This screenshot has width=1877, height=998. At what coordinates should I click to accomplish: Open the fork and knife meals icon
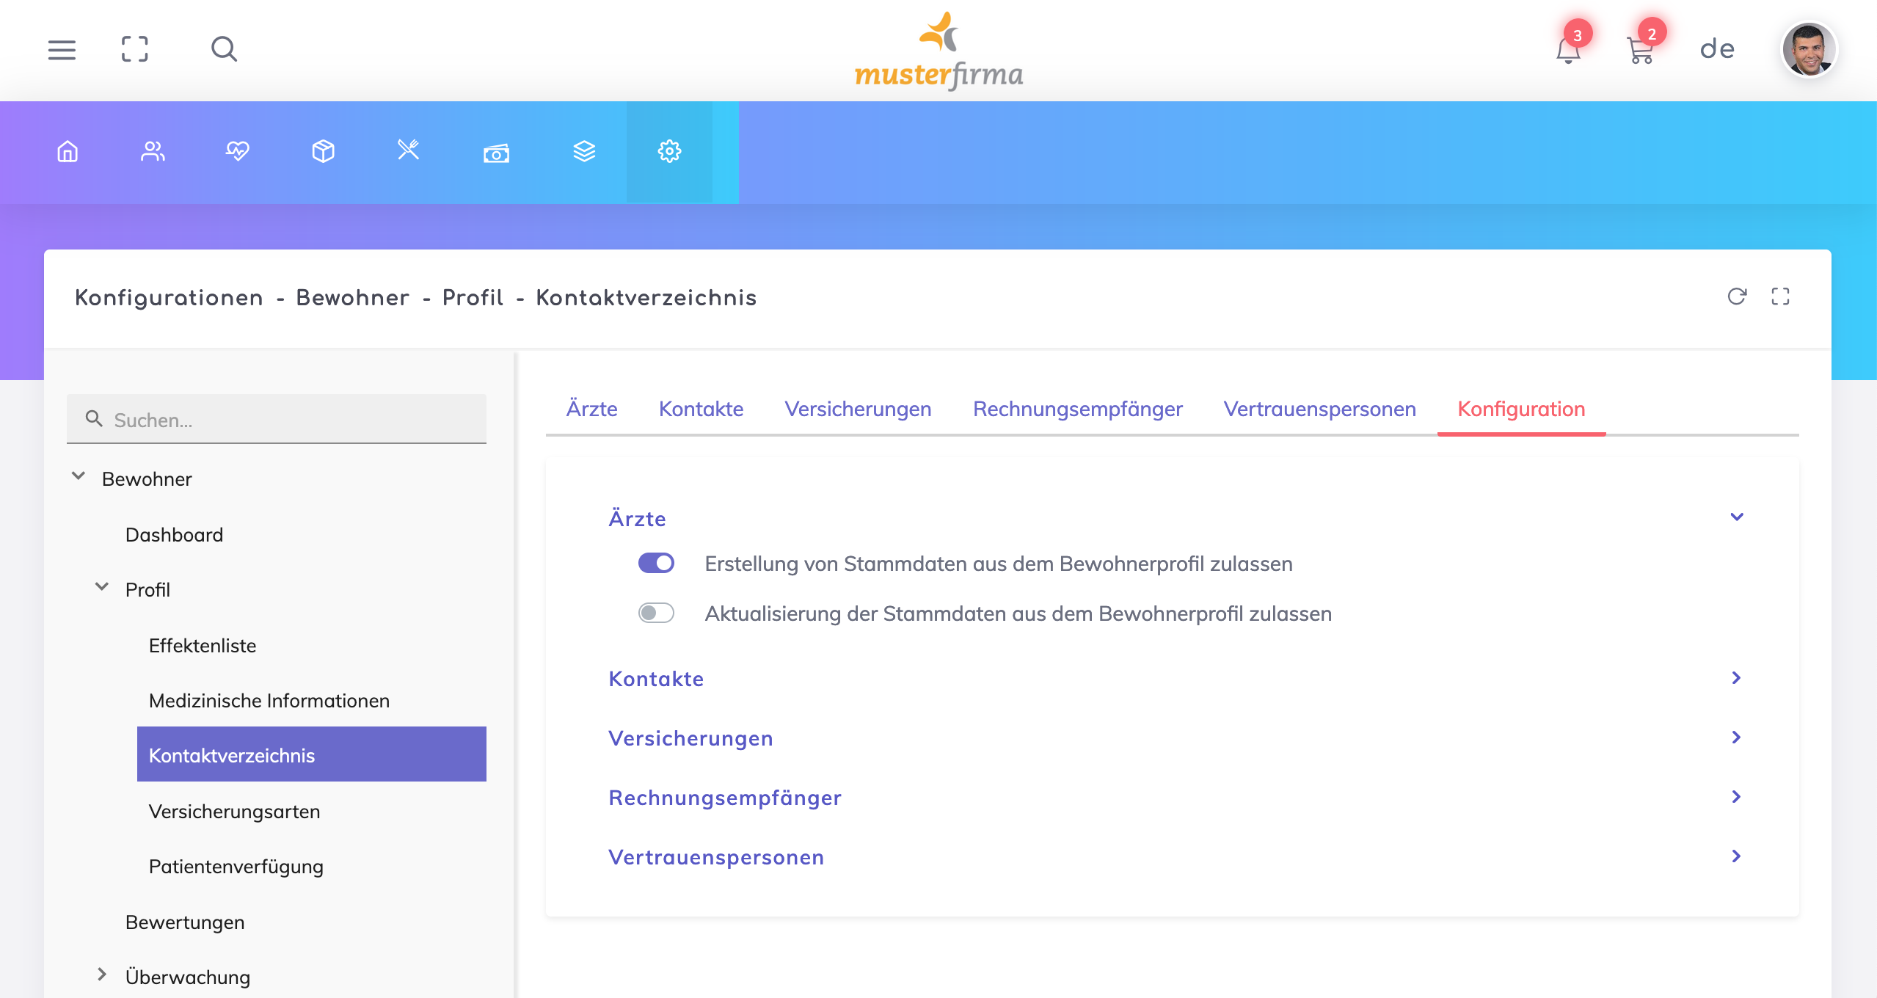coord(408,151)
